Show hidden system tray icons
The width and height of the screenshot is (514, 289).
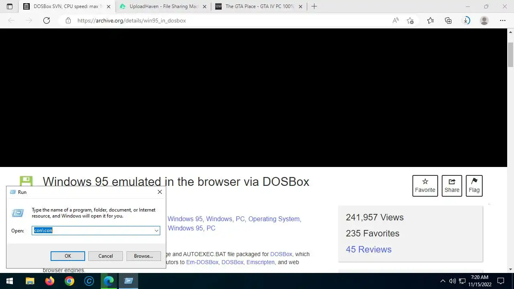[443, 281]
